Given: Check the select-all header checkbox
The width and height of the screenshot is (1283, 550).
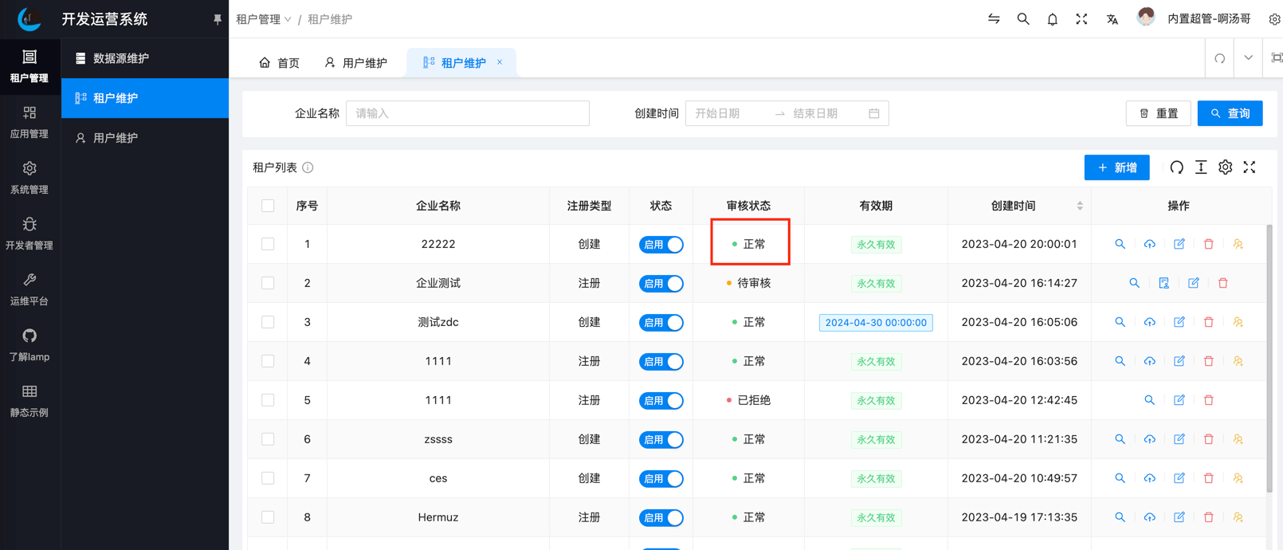Looking at the screenshot, I should (x=268, y=206).
